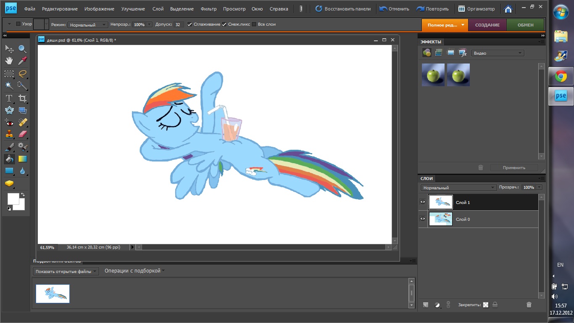Open the Показать открытые файлы dropdown
The width and height of the screenshot is (574, 323).
point(66,271)
